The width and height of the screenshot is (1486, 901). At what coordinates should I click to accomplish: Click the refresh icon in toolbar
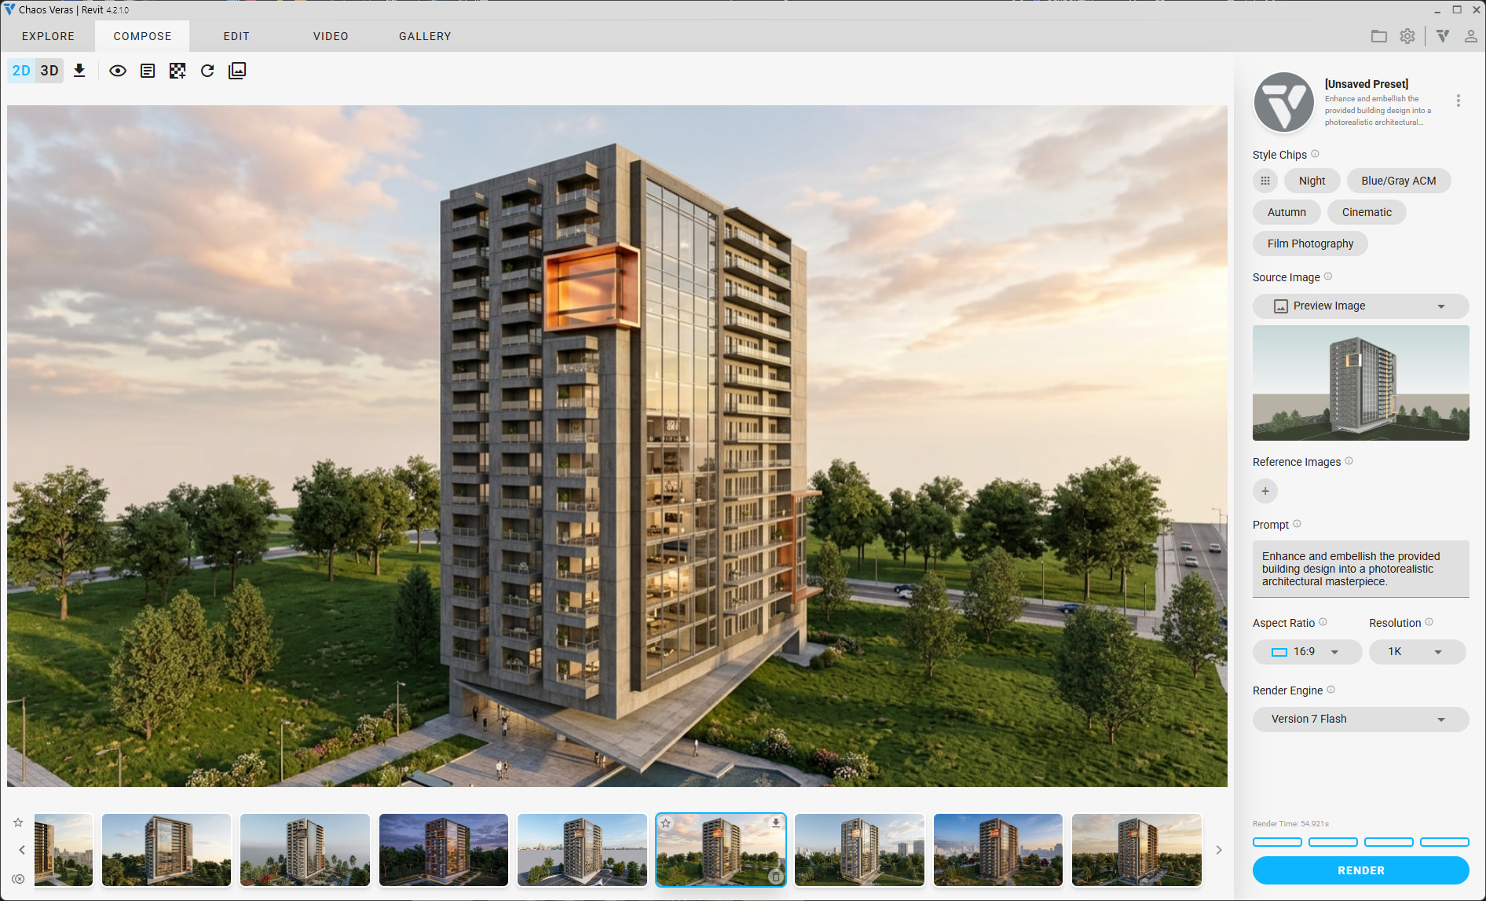pyautogui.click(x=207, y=71)
